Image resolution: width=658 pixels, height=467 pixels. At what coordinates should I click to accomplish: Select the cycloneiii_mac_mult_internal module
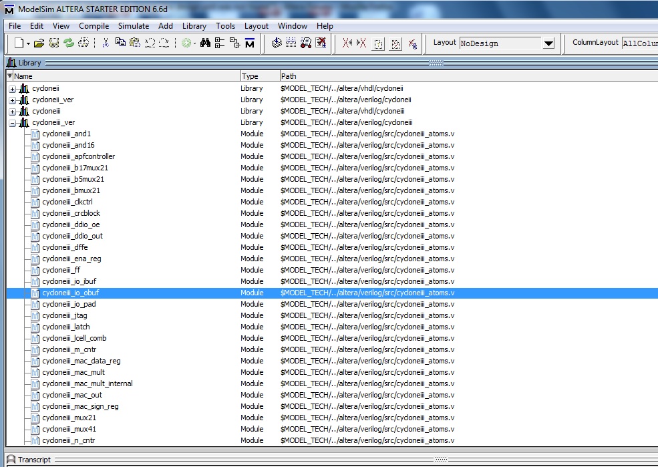coord(88,383)
